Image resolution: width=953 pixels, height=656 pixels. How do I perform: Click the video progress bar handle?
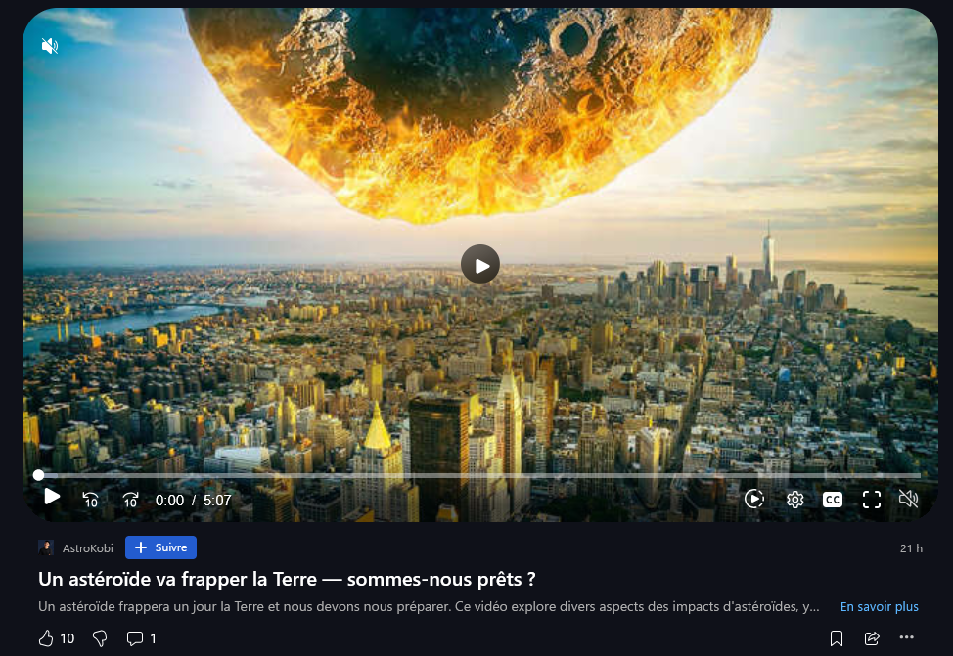tap(39, 475)
